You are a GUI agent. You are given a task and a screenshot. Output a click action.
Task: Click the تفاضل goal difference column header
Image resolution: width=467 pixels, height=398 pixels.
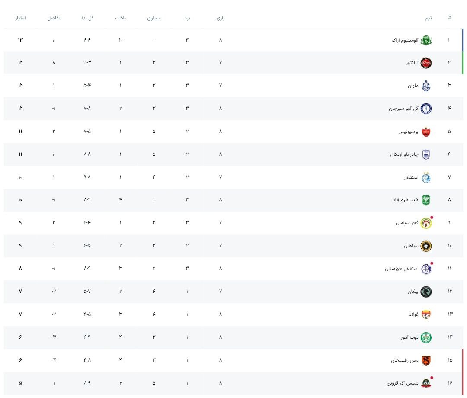pos(54,18)
